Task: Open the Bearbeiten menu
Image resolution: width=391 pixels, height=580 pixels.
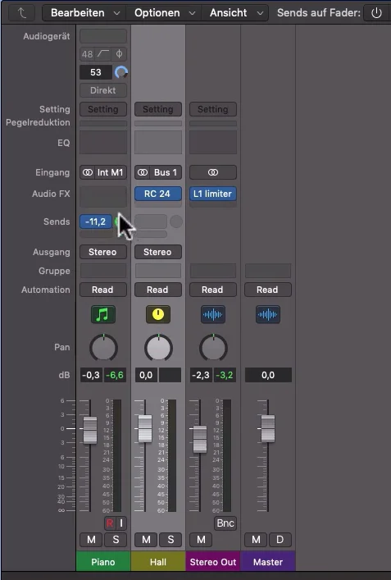Action: pos(84,13)
